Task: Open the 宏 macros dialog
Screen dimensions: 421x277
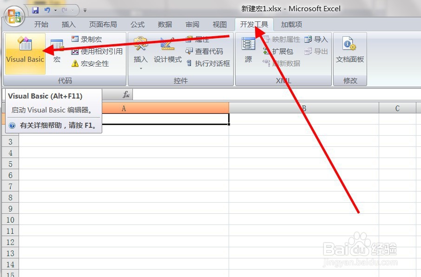Action: click(57, 51)
